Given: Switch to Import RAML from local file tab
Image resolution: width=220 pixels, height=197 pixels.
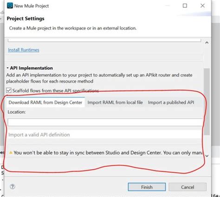Looking at the screenshot, I should point(115,102).
